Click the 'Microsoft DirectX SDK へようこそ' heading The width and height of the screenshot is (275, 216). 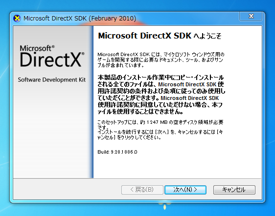click(x=160, y=36)
